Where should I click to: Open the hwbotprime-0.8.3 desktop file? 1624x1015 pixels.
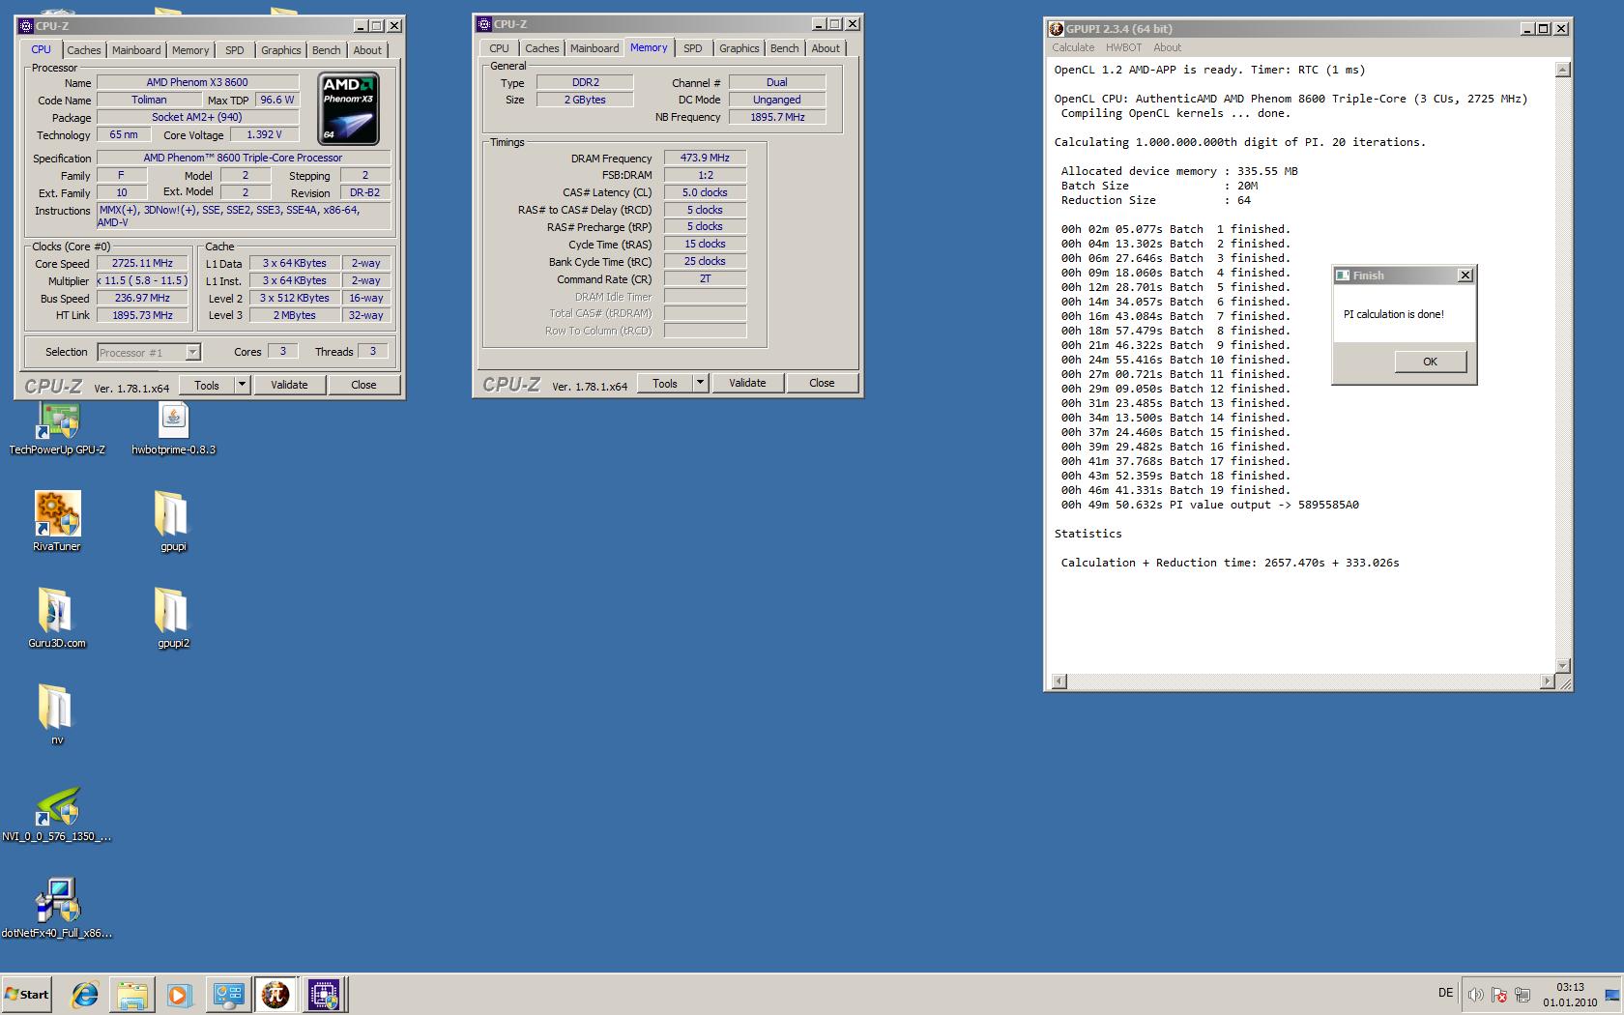click(173, 427)
